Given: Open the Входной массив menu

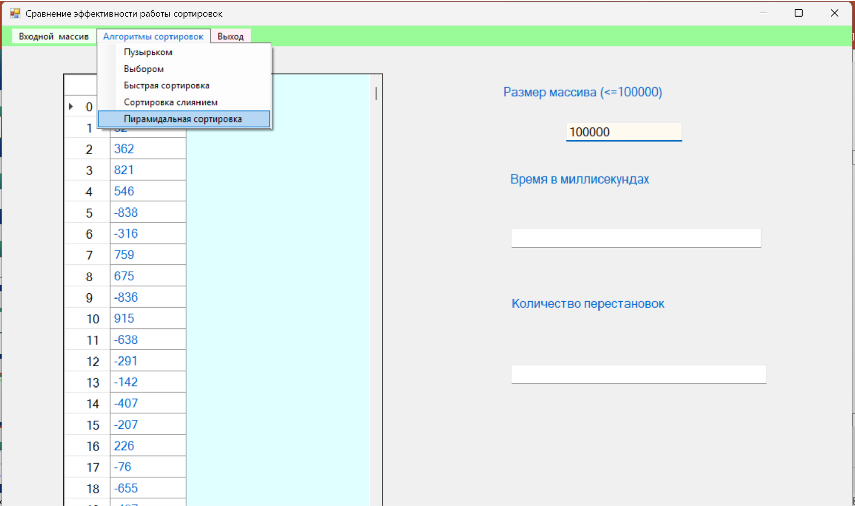Looking at the screenshot, I should 53,36.
